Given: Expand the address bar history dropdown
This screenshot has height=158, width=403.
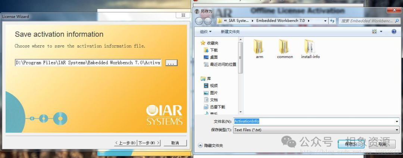Looking at the screenshot, I should (325, 21).
